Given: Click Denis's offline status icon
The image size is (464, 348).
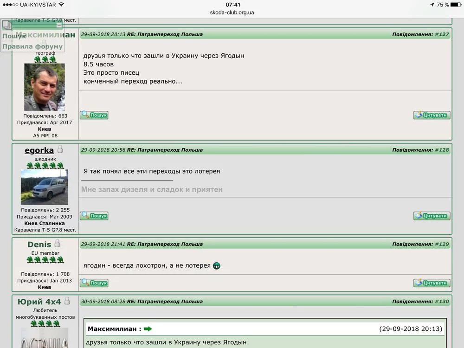Looking at the screenshot, I should point(58,243).
